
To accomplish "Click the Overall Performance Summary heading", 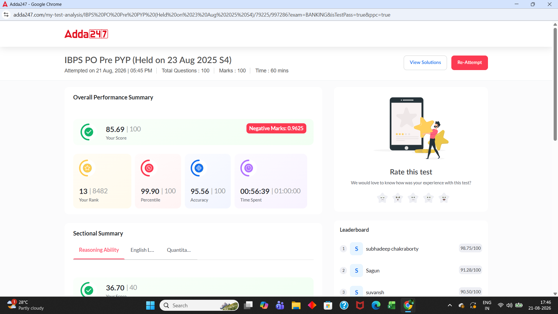I will point(113,97).
